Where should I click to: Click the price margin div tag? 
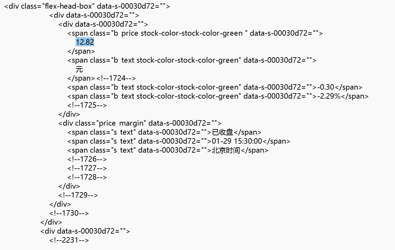140,123
